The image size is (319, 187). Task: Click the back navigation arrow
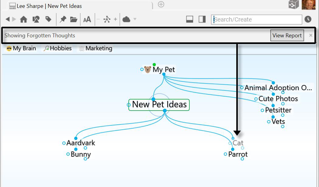click(8, 19)
